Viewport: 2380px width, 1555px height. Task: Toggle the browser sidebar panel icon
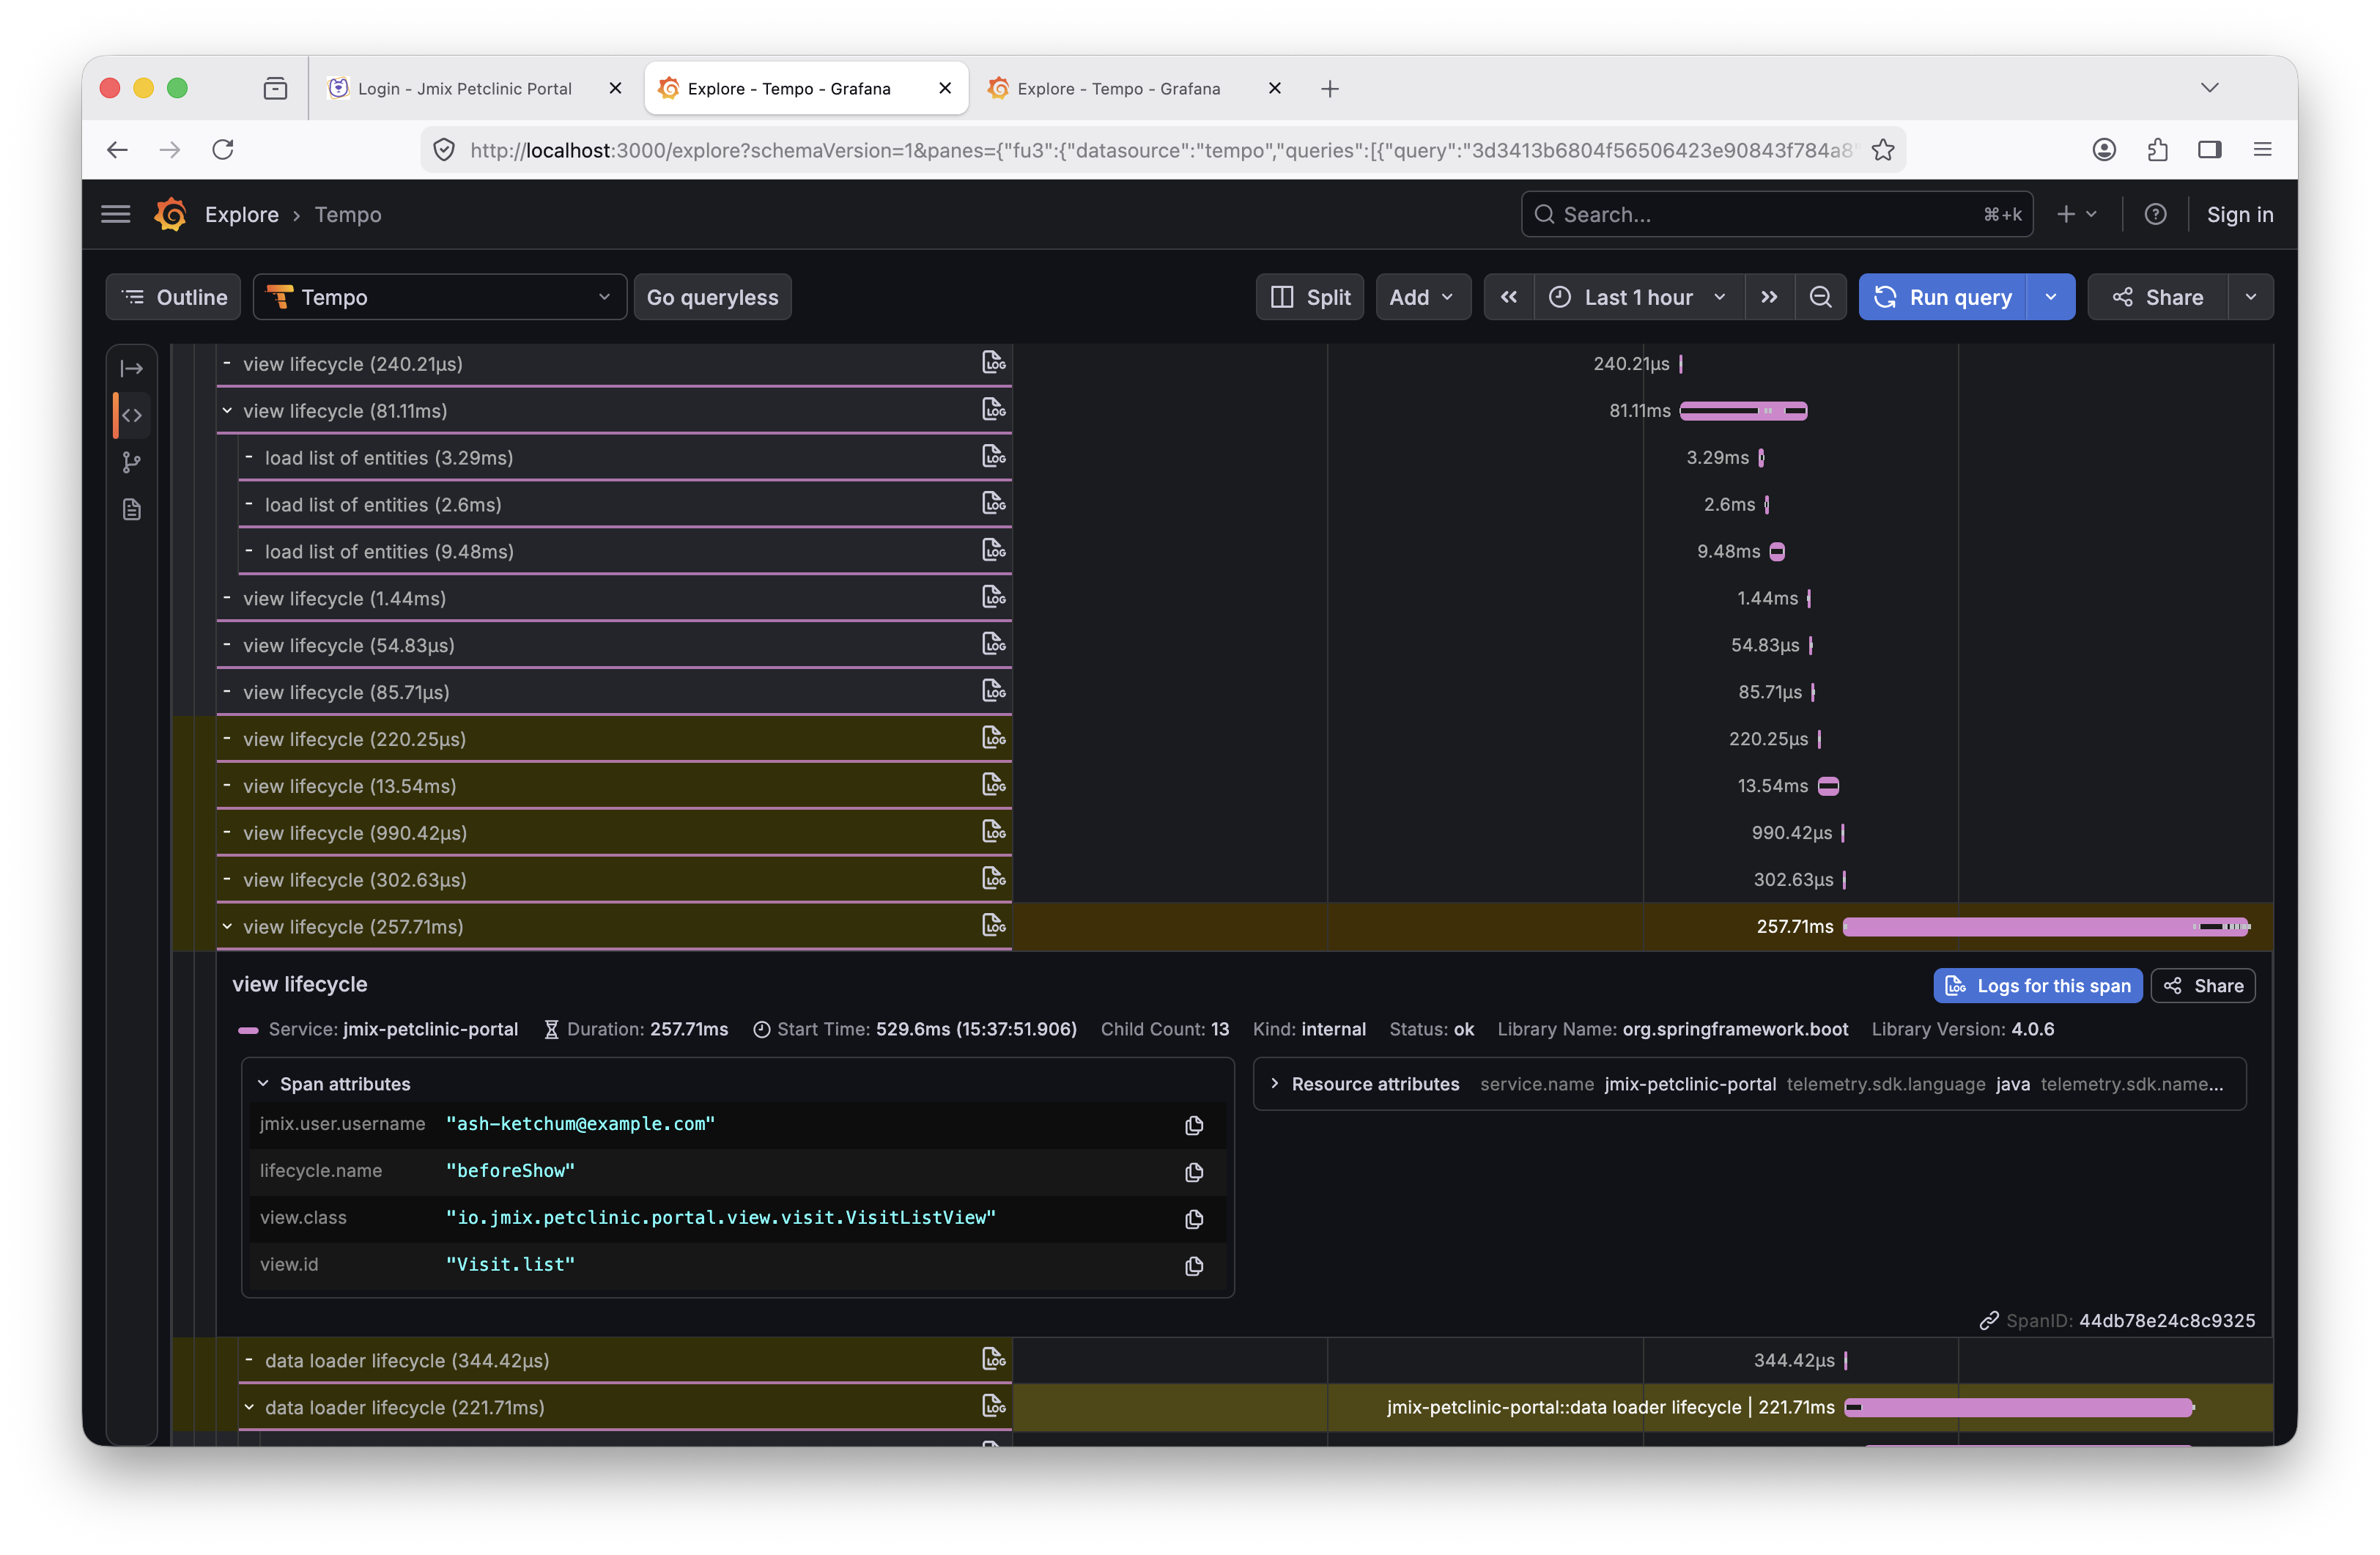[x=2210, y=150]
